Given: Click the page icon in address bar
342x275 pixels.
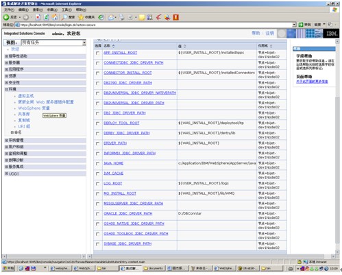Looking at the screenshot, I should [x=17, y=25].
